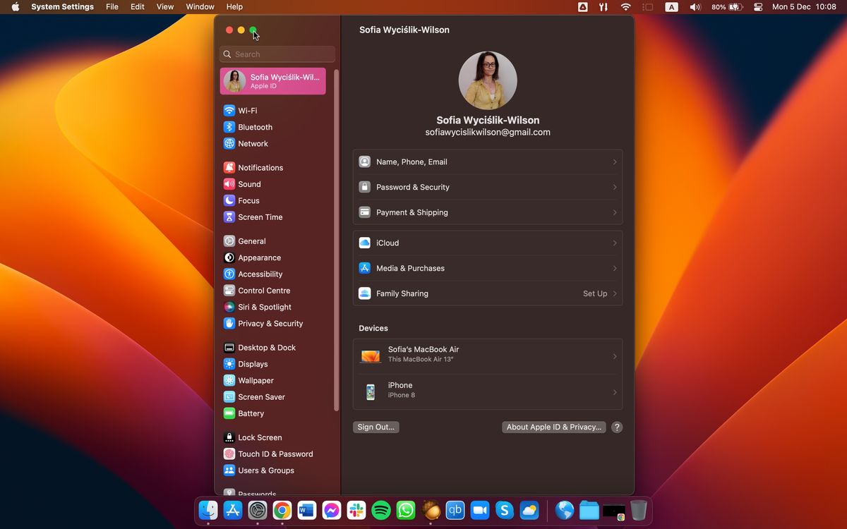Image resolution: width=847 pixels, height=529 pixels.
Task: Open Battery settings in the sidebar
Action: click(x=251, y=413)
